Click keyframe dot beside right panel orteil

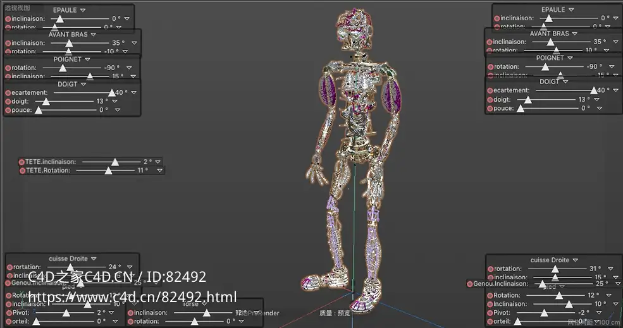pos(490,322)
